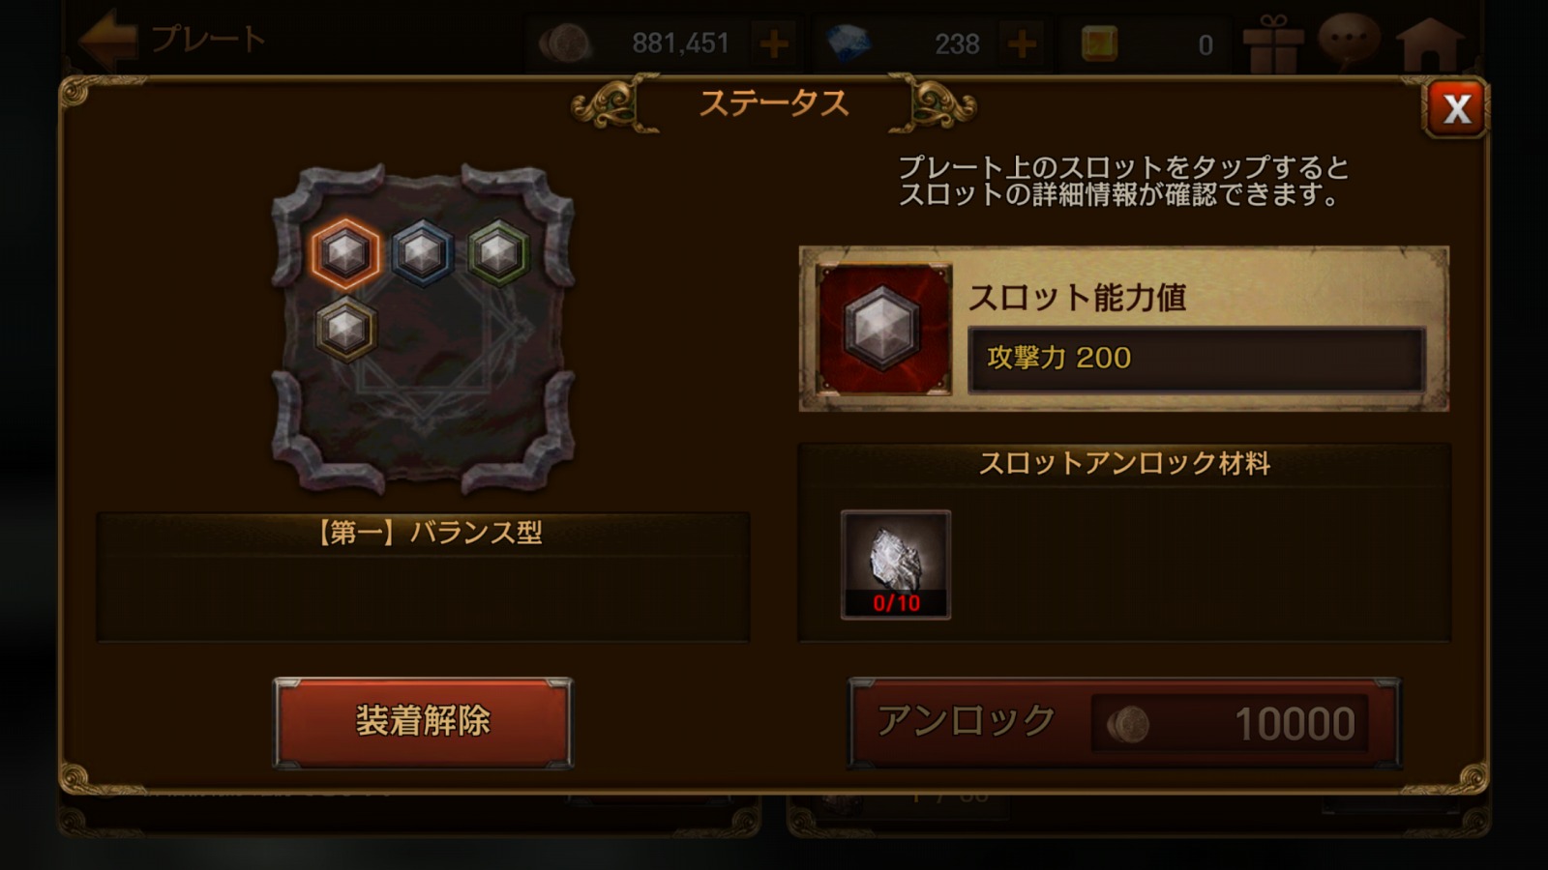Open the gift box icon

(1274, 43)
